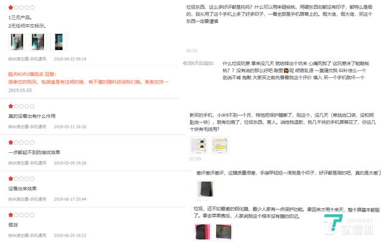381x242 pixels.
Task: Open right photo in bottom right review
Action: [x=224, y=232]
